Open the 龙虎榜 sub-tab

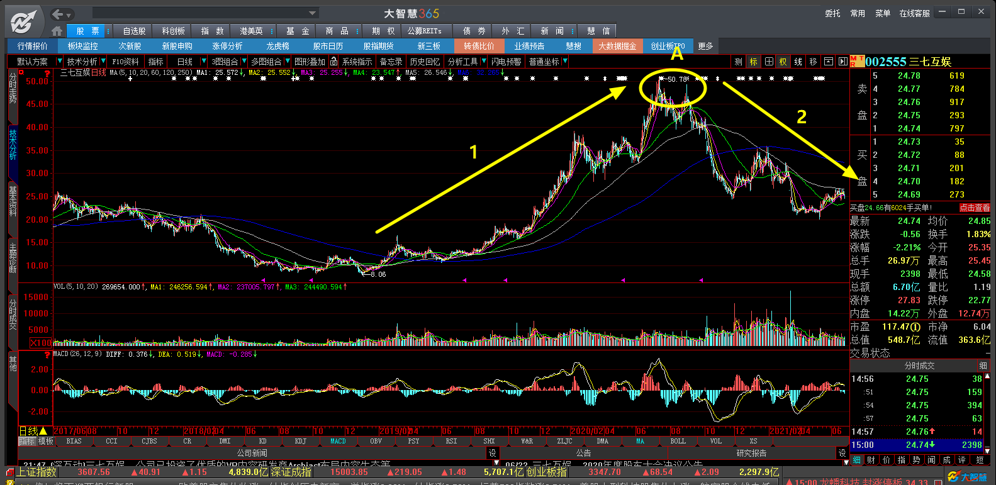pyautogui.click(x=277, y=46)
